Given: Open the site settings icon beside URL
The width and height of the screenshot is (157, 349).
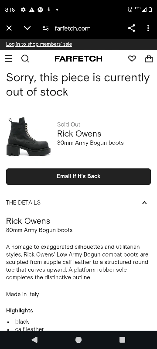Looking at the screenshot, I should [x=46, y=28].
